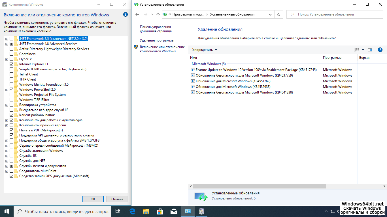Click the back navigation arrow
The height and width of the screenshot is (217, 387).
click(137, 14)
